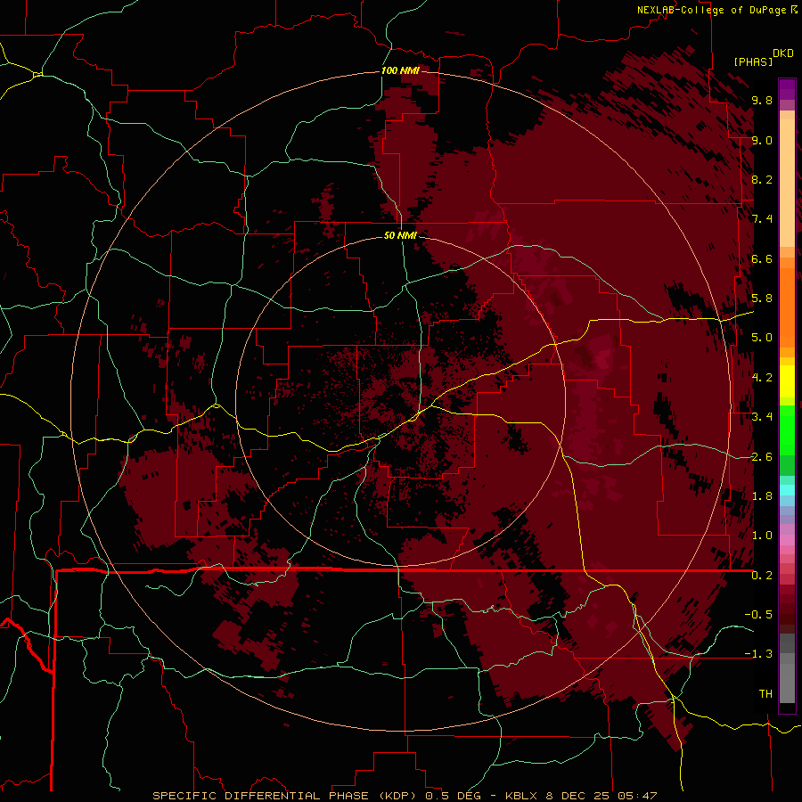Click the -1.3 value on color scale
This screenshot has width=802, height=802.
pos(758,654)
